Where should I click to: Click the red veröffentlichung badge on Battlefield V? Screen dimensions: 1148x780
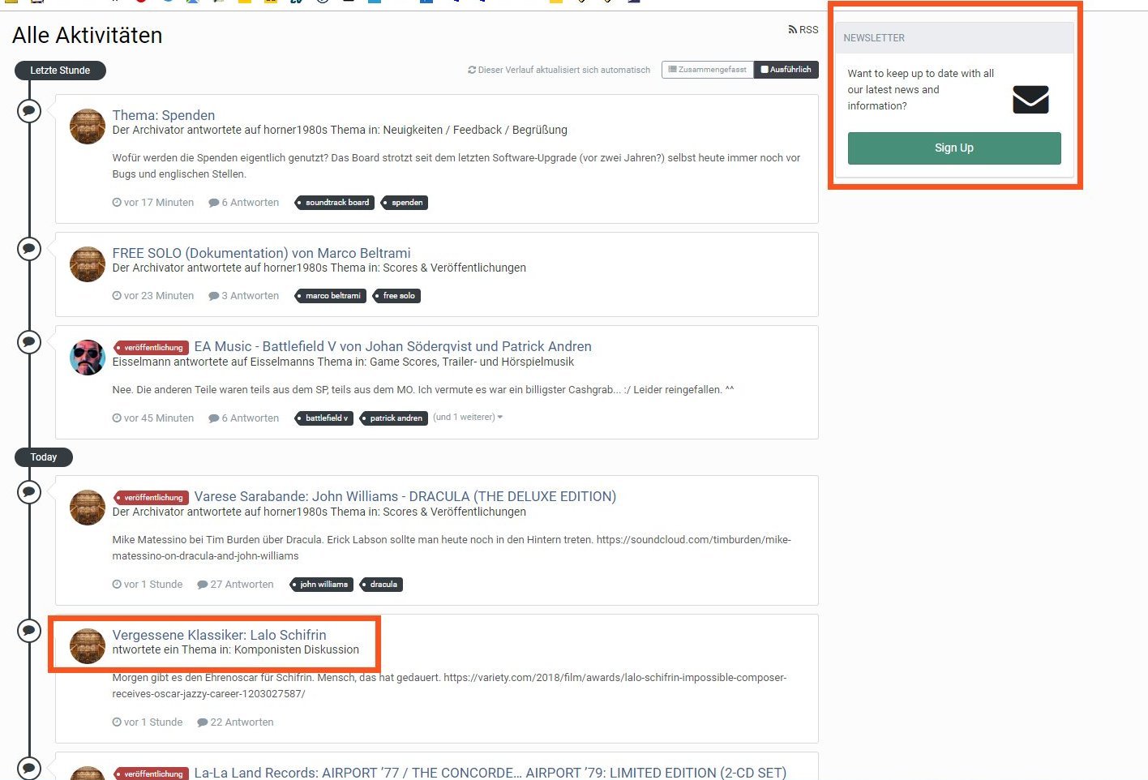click(x=152, y=348)
